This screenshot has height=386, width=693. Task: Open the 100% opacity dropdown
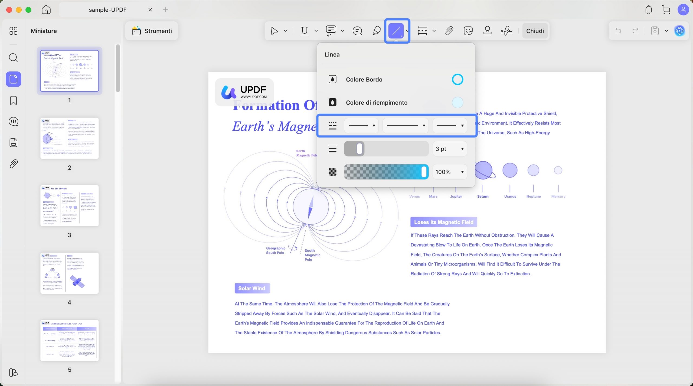tap(449, 172)
